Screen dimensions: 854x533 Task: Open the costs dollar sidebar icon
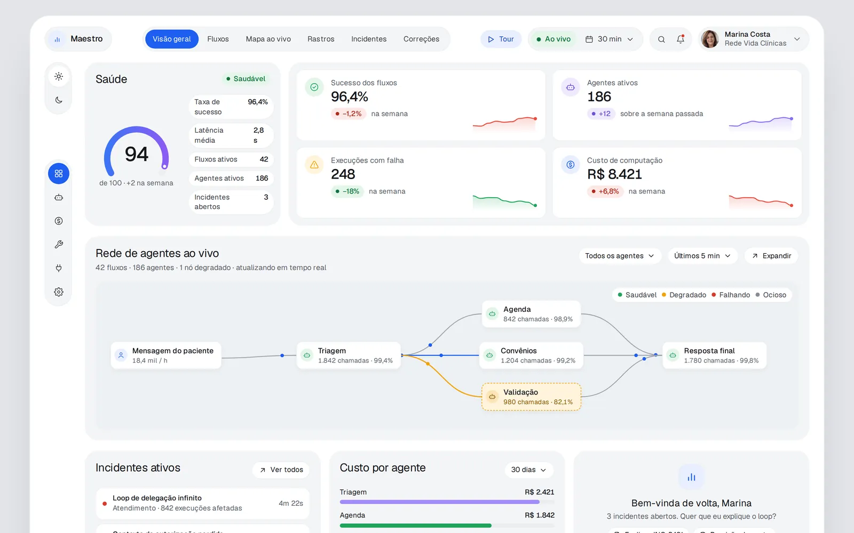(59, 221)
